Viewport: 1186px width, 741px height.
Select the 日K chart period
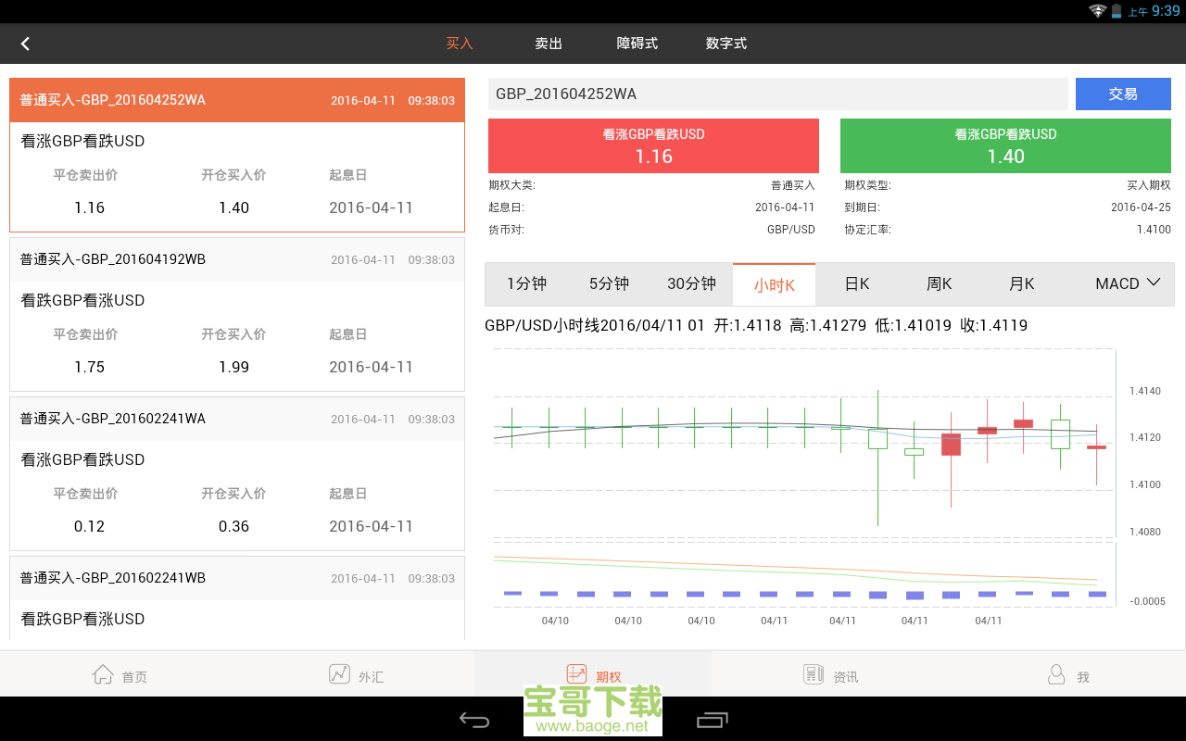point(857,284)
